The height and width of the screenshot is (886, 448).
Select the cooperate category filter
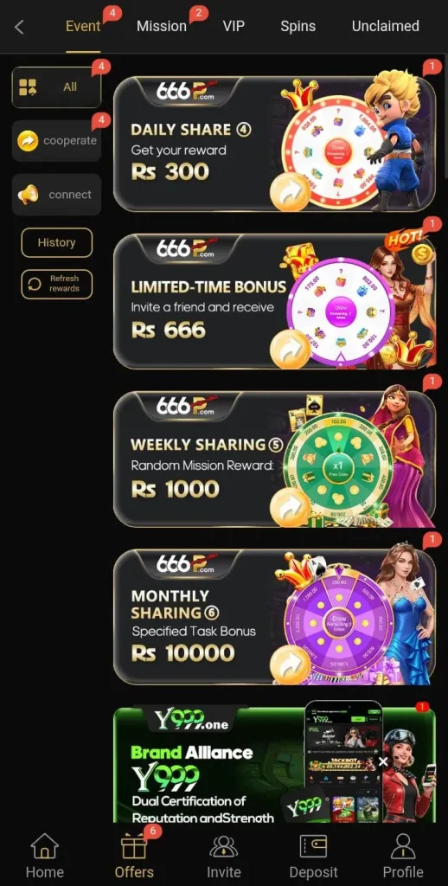click(x=56, y=141)
